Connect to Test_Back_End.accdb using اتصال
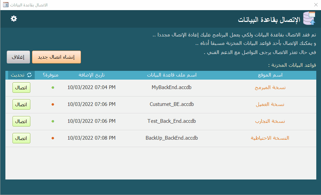Viewport: 321px width, 195px height. pyautogui.click(x=21, y=121)
